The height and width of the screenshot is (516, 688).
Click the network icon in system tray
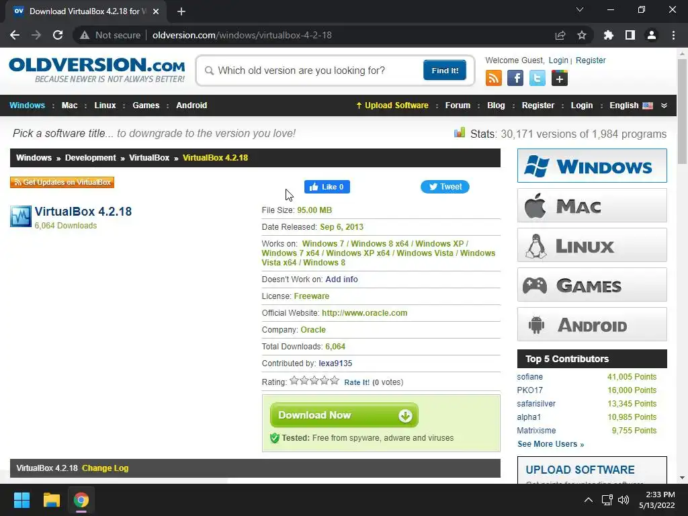pos(607,500)
